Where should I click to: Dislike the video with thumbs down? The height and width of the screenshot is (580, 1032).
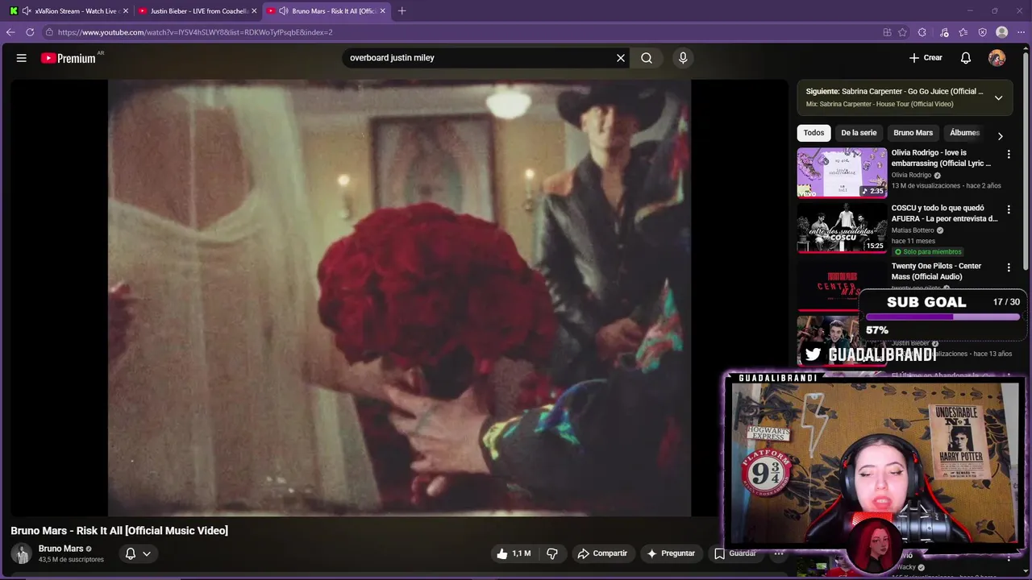point(552,553)
